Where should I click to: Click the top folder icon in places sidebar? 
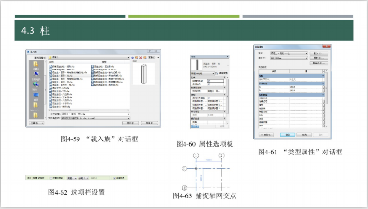point(36,63)
